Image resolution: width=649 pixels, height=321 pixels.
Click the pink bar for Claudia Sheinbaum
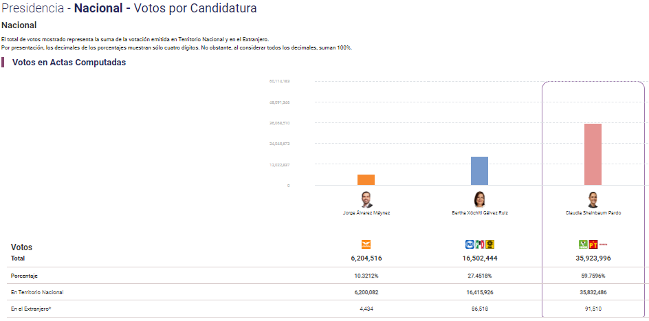[x=593, y=154]
